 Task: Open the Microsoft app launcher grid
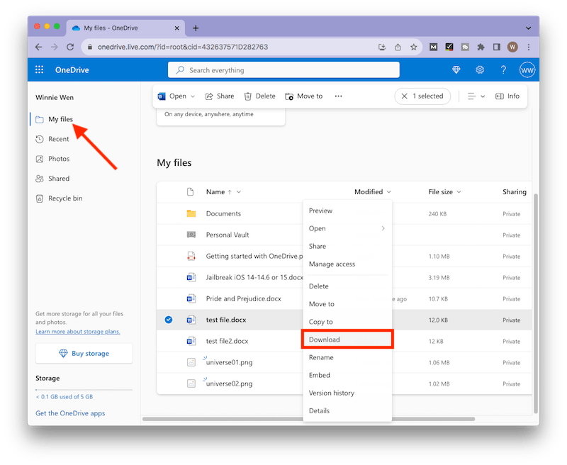point(40,69)
